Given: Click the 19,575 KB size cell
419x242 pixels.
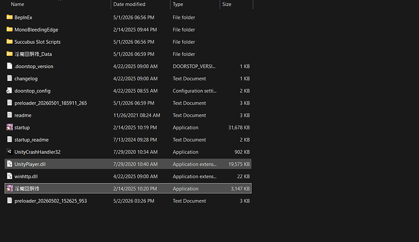Looking at the screenshot, I should [x=239, y=164].
